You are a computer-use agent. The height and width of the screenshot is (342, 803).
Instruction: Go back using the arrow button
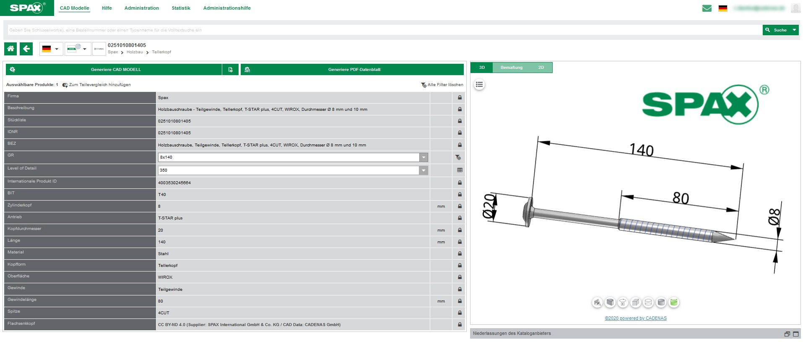pyautogui.click(x=26, y=49)
